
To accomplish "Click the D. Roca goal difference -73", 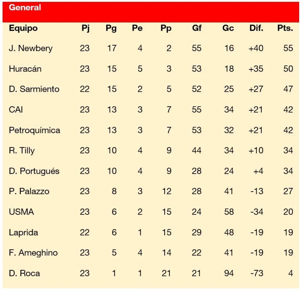I will [257, 273].
